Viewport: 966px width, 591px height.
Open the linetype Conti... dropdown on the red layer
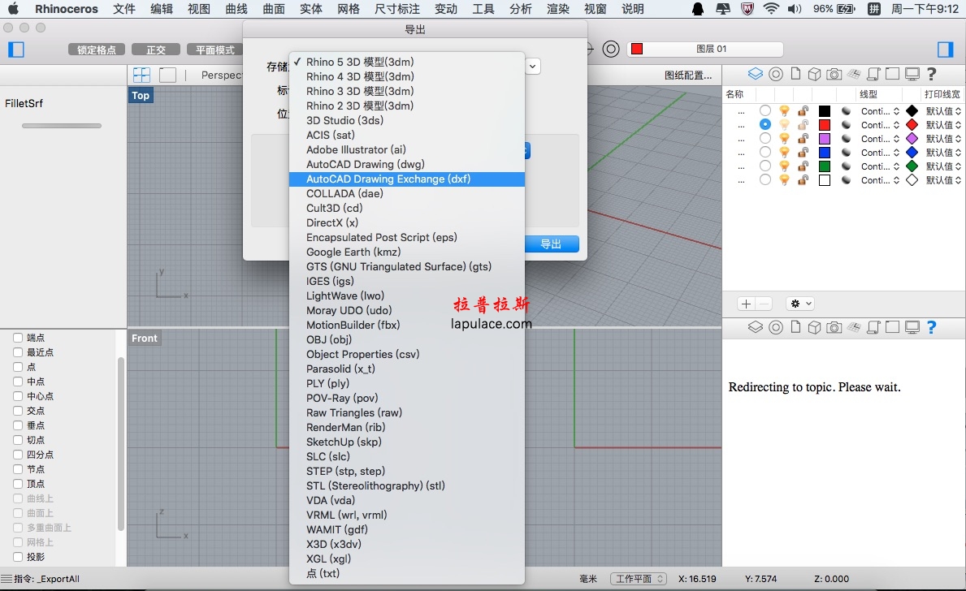(881, 124)
